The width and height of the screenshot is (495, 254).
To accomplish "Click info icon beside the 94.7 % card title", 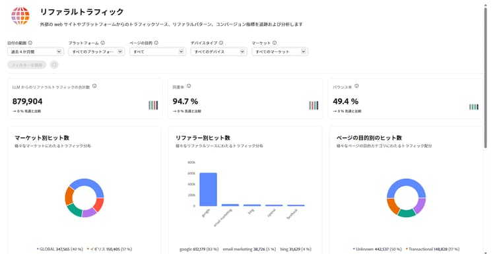I will coord(189,86).
